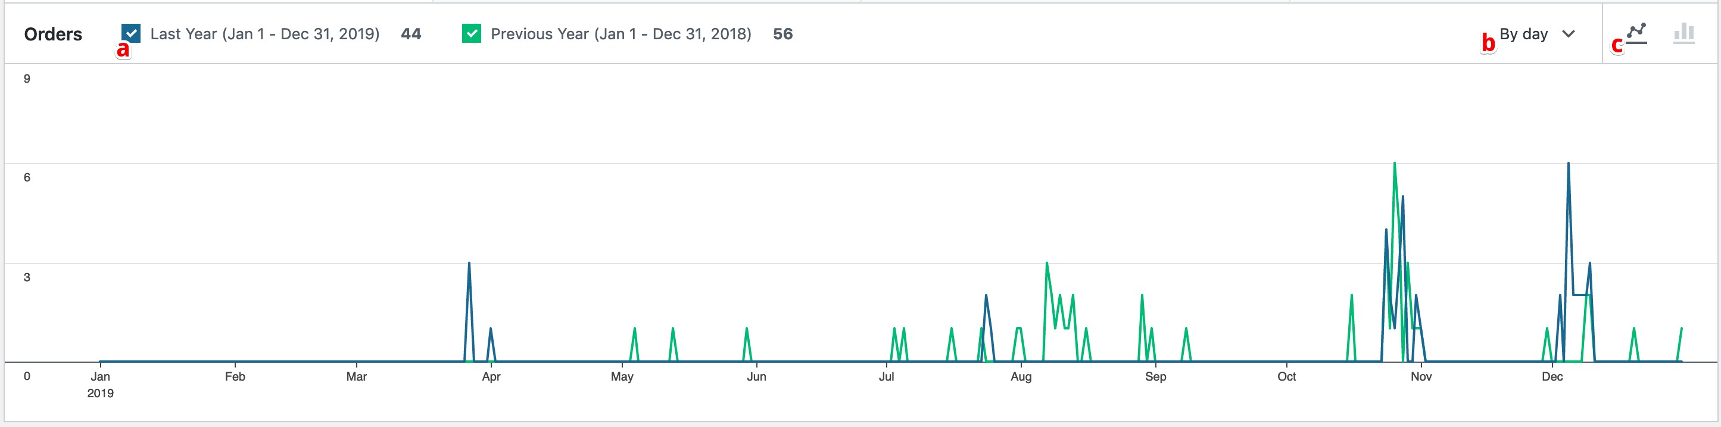Click the Jul label on the axis

[887, 377]
